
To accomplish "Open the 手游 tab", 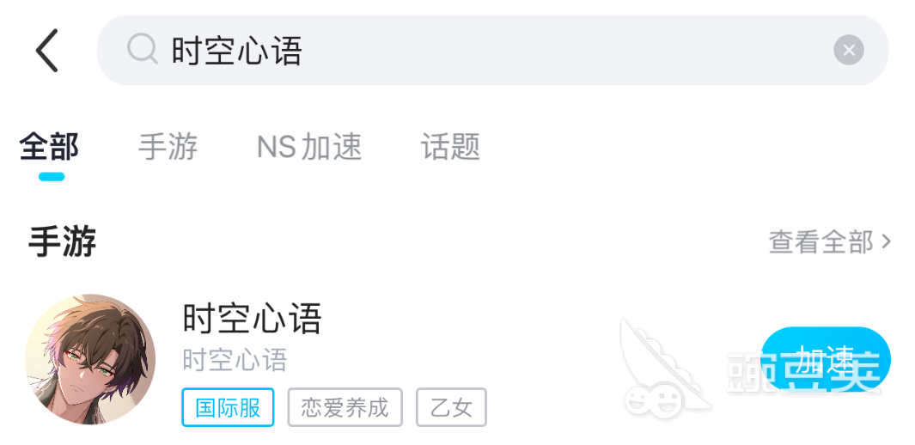I will pyautogui.click(x=168, y=146).
